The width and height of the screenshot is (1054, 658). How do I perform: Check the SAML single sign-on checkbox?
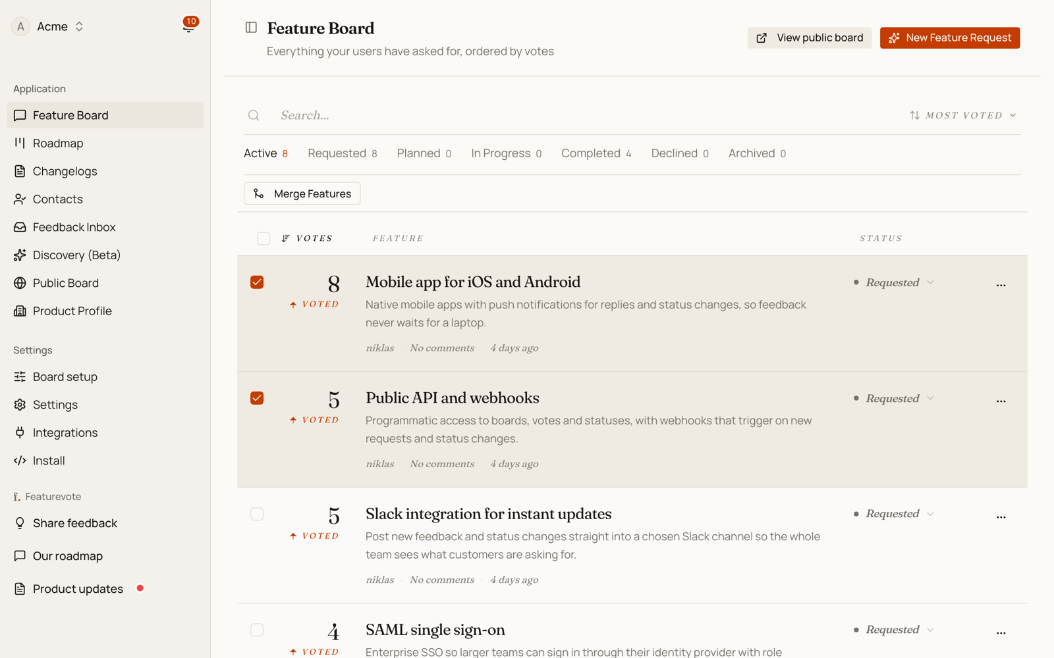(x=257, y=630)
